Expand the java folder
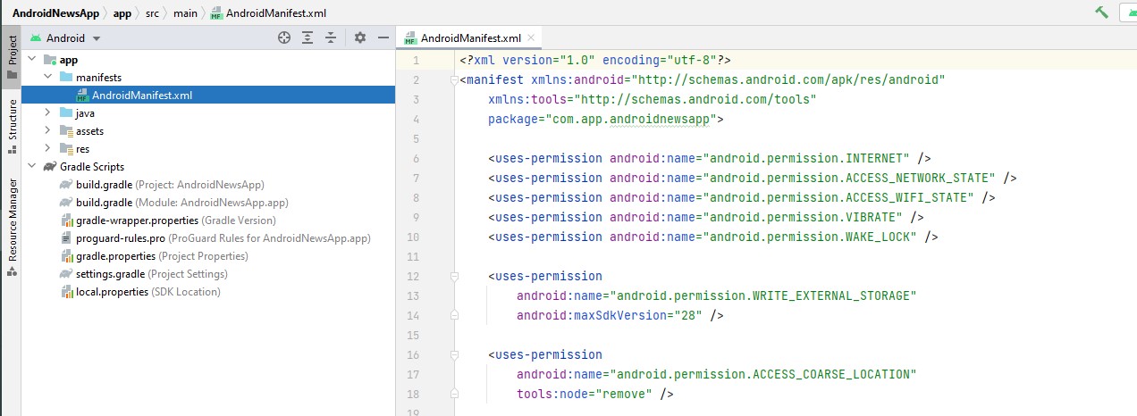Image resolution: width=1137 pixels, height=416 pixels. point(48,113)
